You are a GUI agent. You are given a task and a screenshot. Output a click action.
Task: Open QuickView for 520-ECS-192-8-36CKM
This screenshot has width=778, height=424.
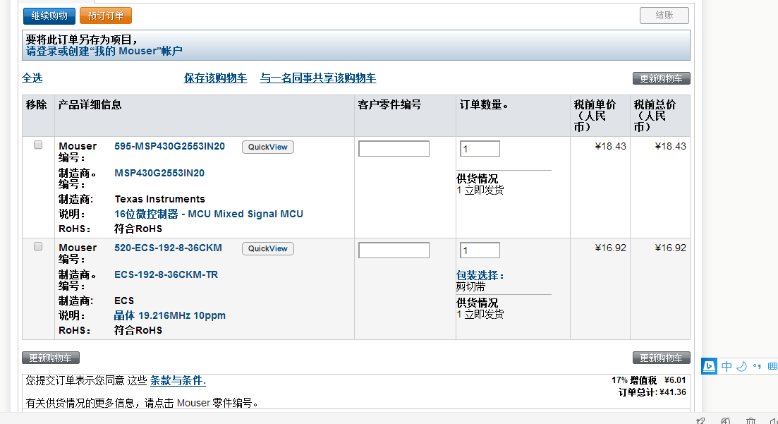click(x=268, y=249)
